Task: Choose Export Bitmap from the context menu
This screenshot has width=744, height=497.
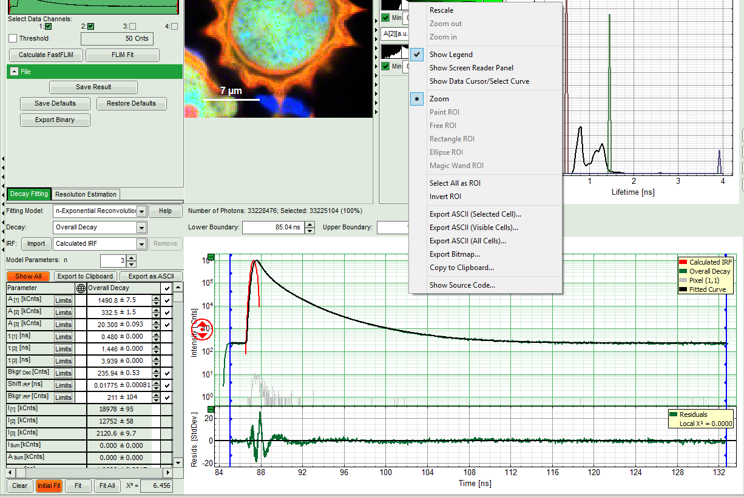Action: 454,254
